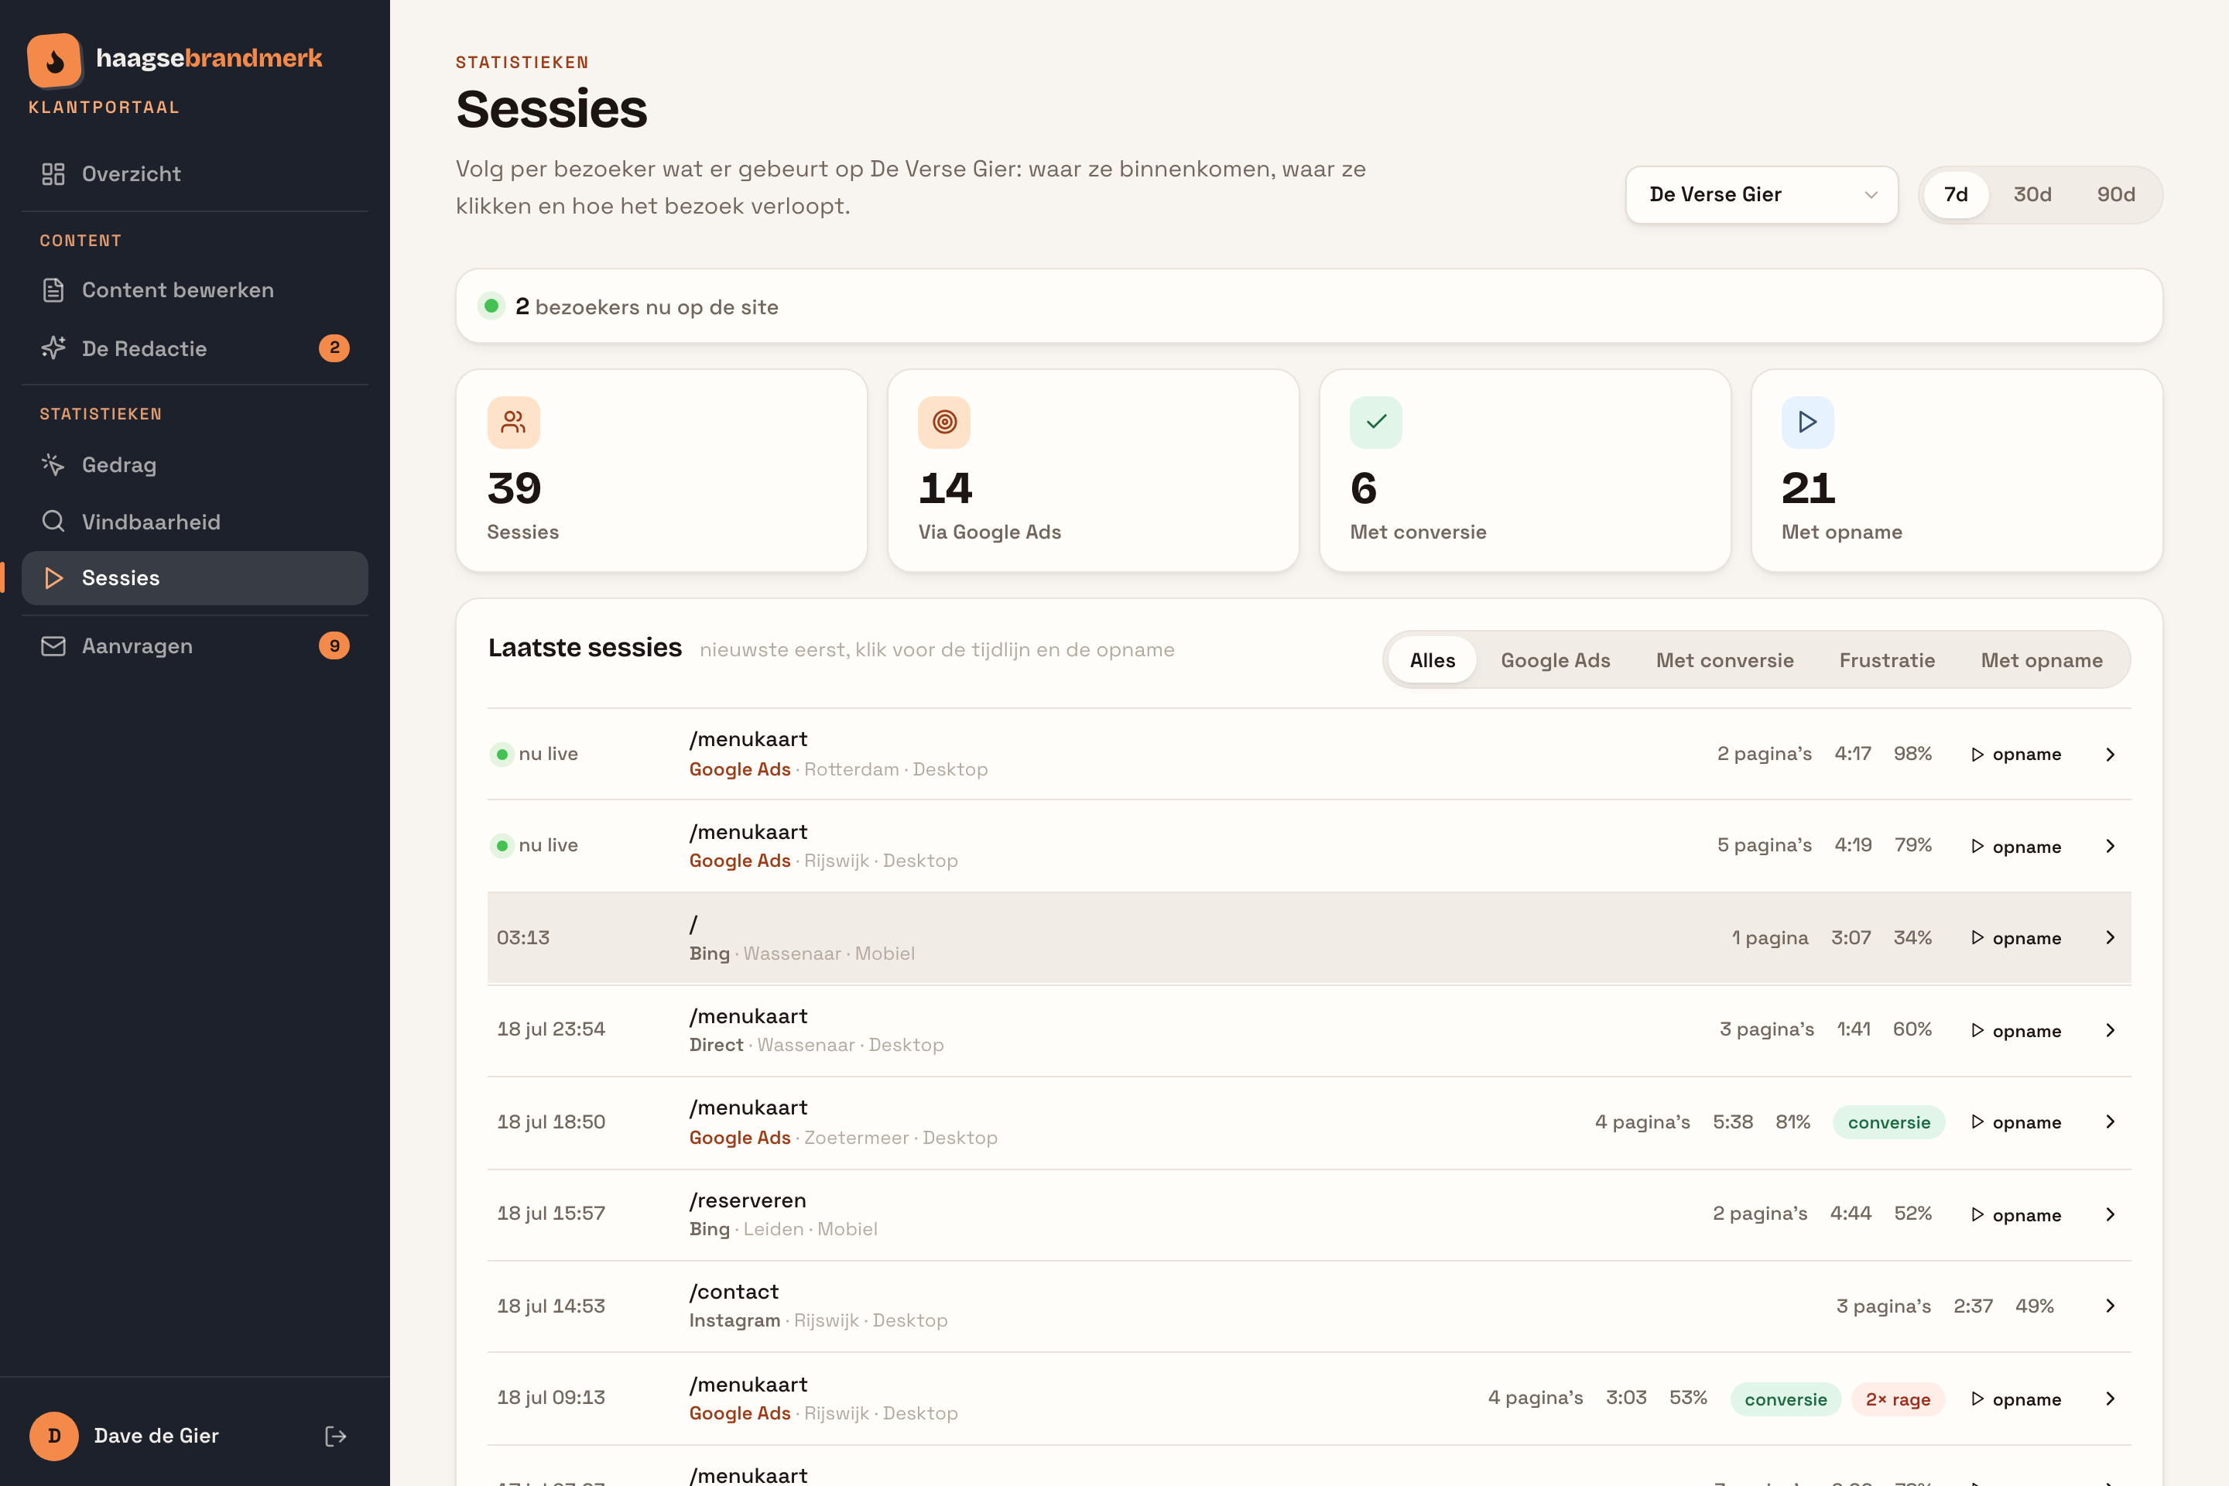Click the 2× rage tag
2229x1486 pixels.
[1899, 1400]
